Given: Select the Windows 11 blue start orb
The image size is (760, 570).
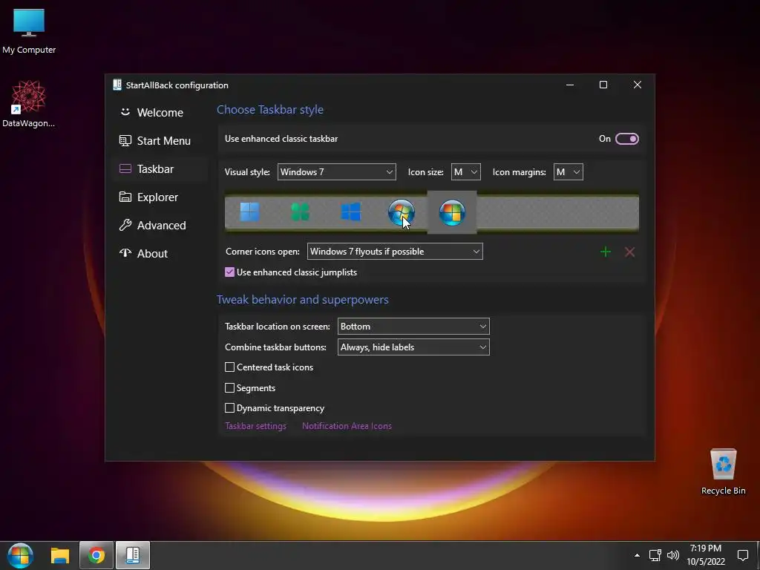Looking at the screenshot, I should pos(249,212).
